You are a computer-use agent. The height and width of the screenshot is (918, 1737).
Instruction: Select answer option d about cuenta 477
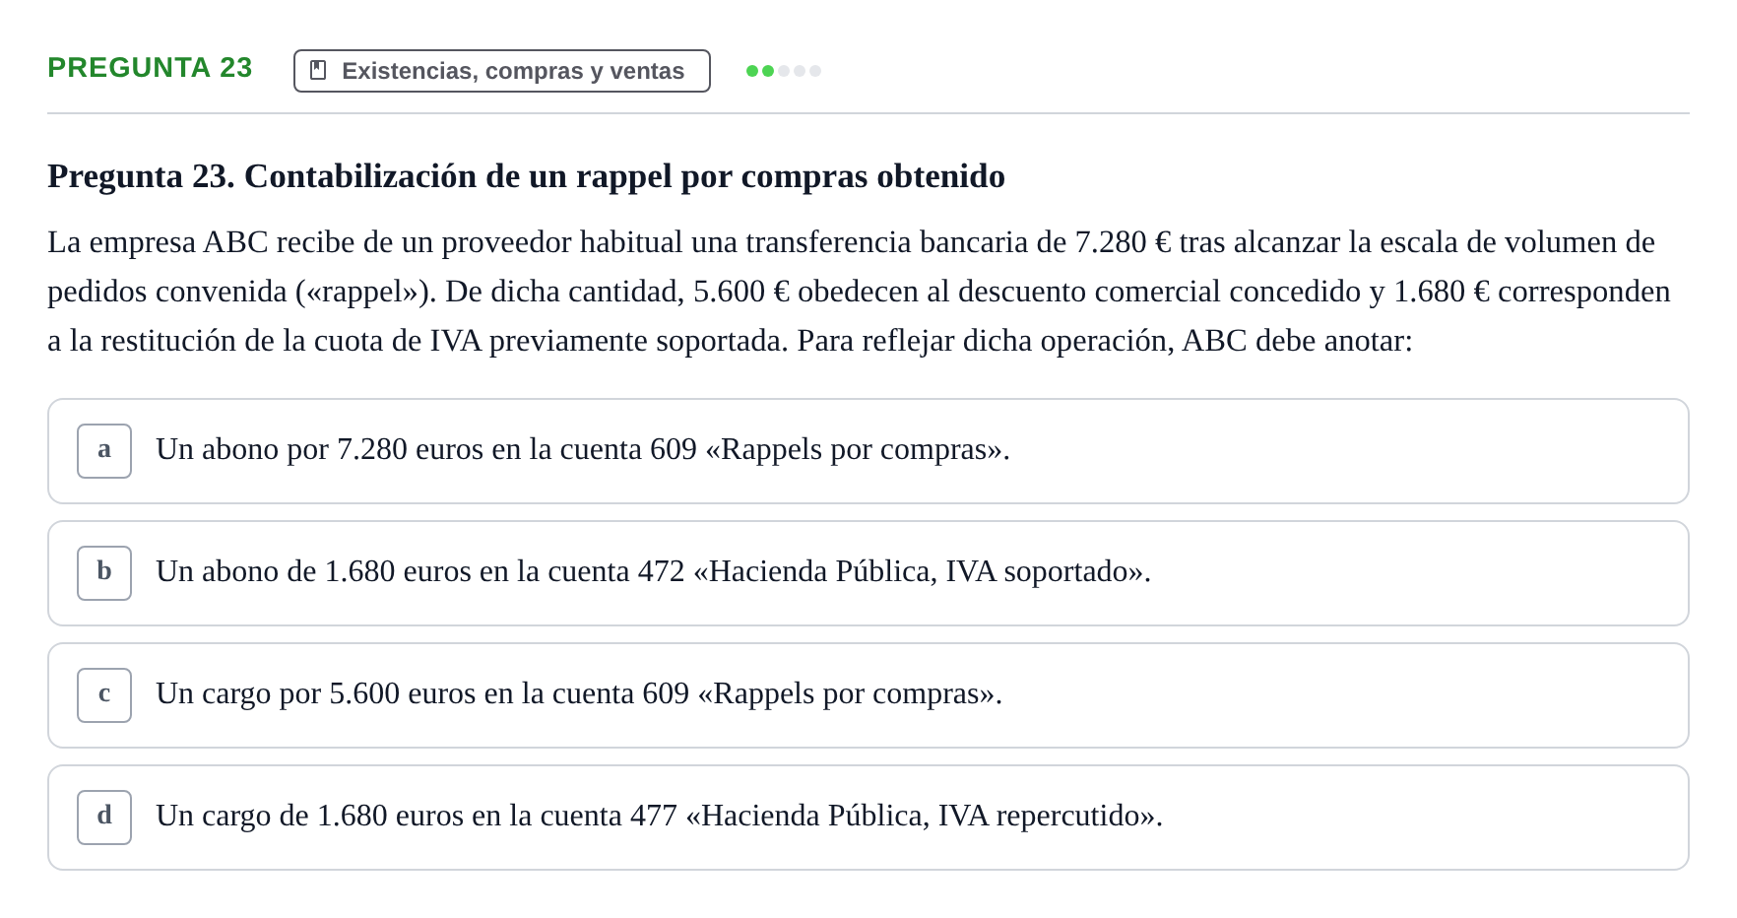click(x=868, y=818)
